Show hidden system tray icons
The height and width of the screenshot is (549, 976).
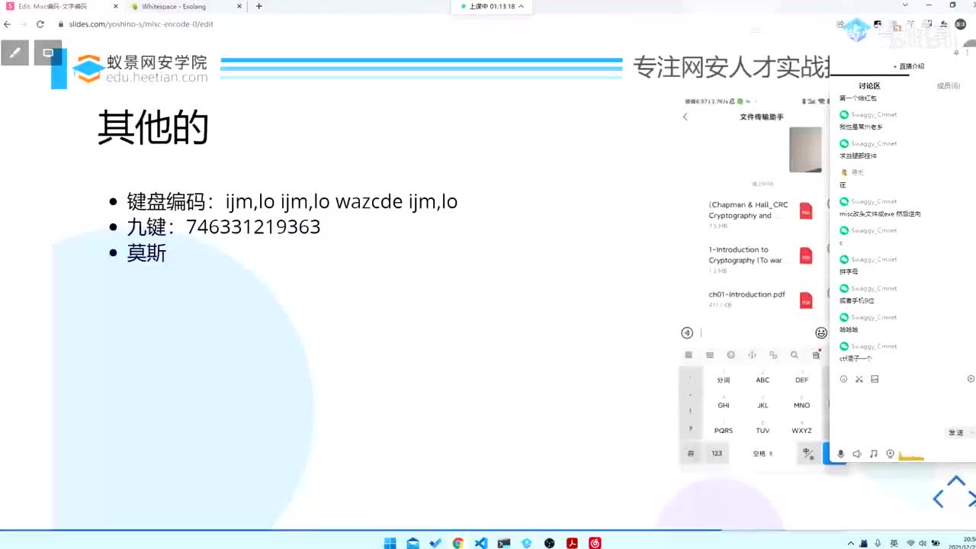pos(851,543)
